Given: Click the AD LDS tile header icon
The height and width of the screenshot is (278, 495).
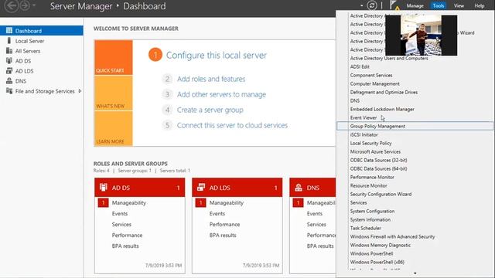Looking at the screenshot, I should (201, 187).
